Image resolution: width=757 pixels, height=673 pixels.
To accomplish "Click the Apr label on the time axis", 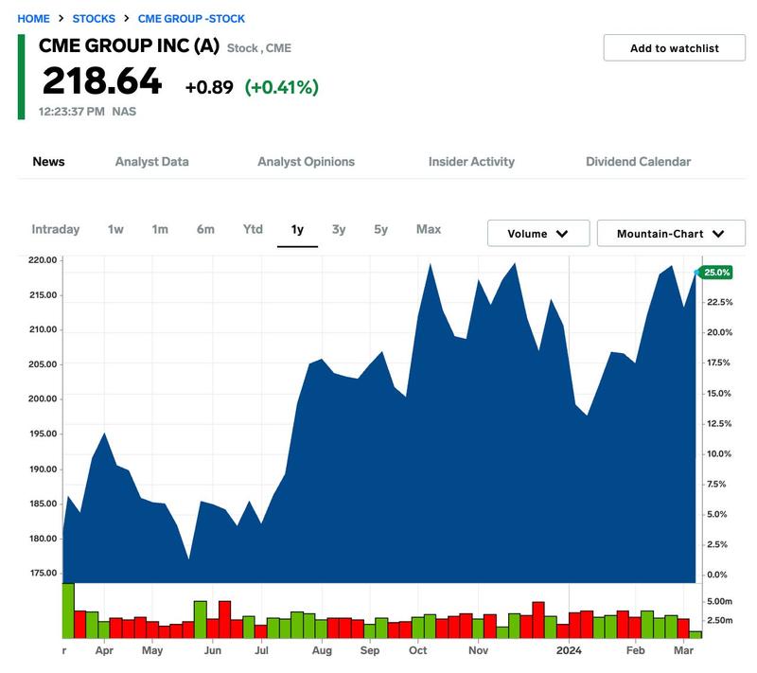I will tap(104, 650).
